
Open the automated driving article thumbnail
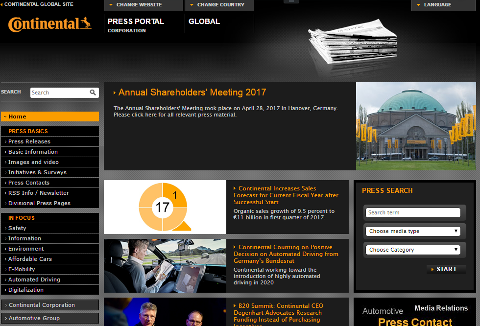click(165, 265)
